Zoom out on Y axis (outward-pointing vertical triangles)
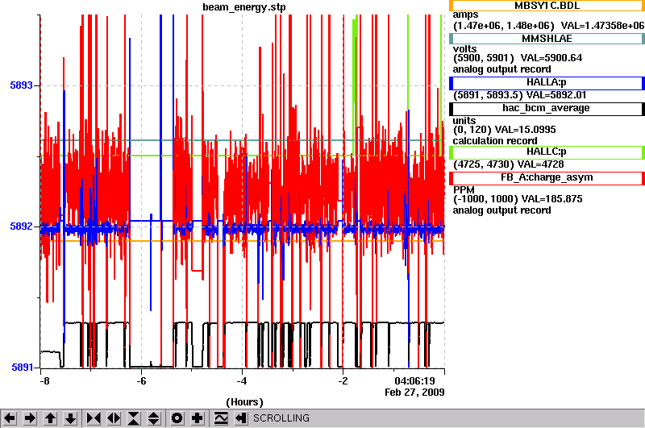This screenshot has width=645, height=428. (x=154, y=418)
